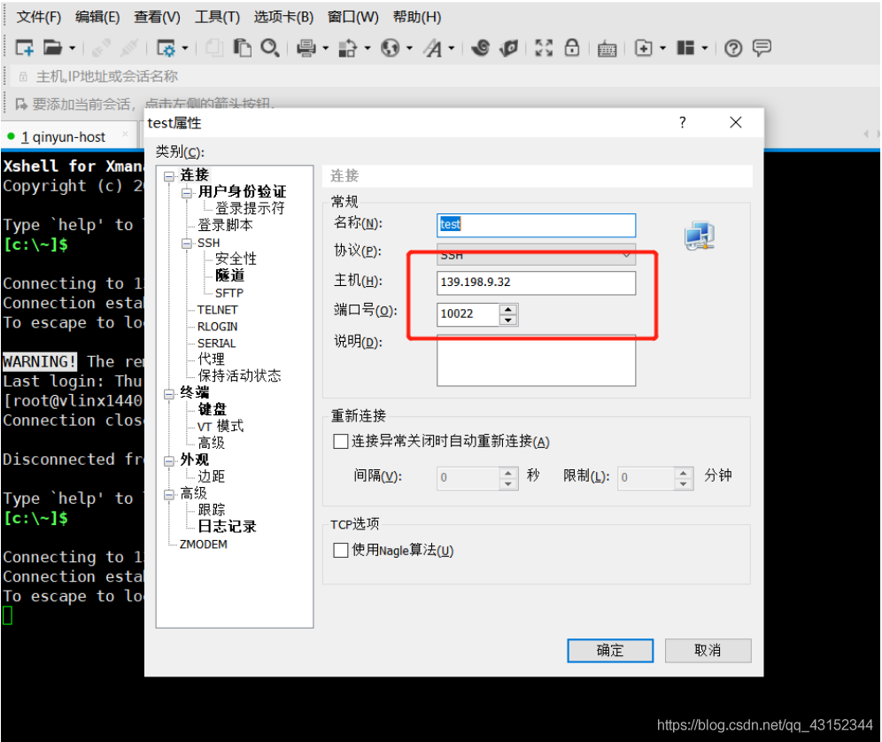882x742 pixels.
Task: Open the dropdown arrow beside the layout icon
Action: coord(704,49)
